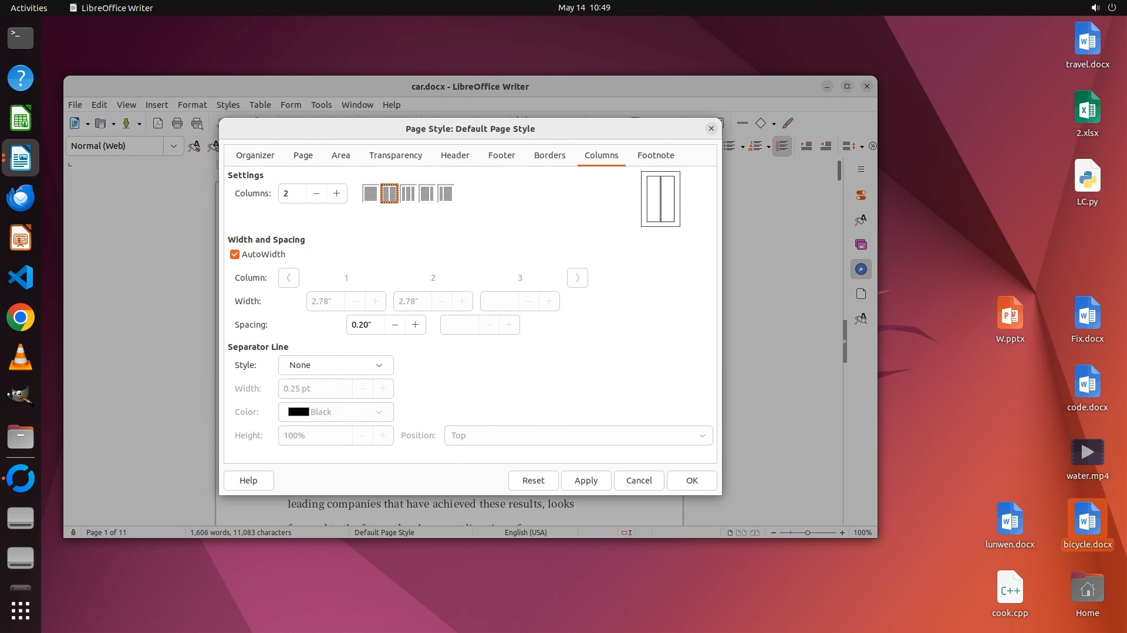The image size is (1127, 633).
Task: Switch to the Footnote tab
Action: point(656,155)
